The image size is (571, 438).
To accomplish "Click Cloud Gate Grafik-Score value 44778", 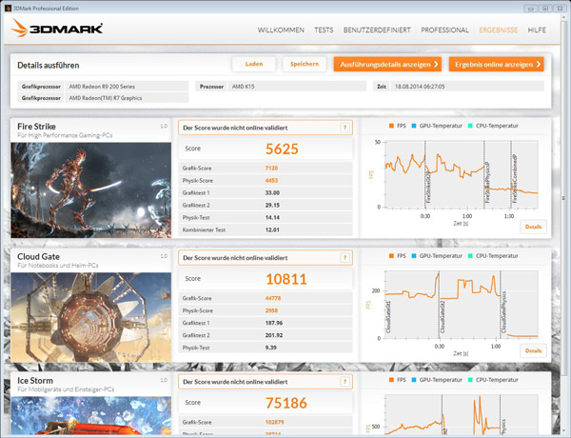I will 273,298.
